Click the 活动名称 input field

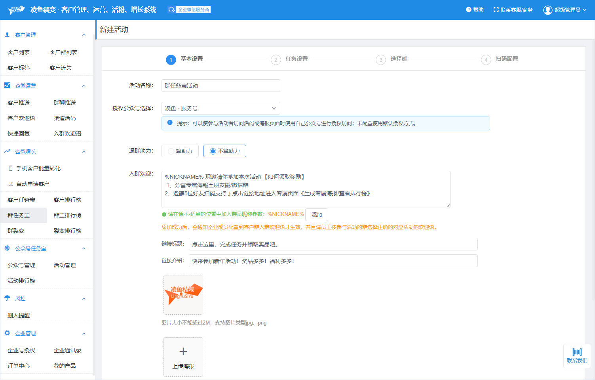(x=221, y=86)
